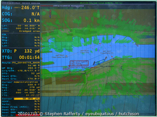The width and height of the screenshot is (157, 117).
Task: Select the red beacon at east entrance
Action: pyautogui.click(x=138, y=46)
